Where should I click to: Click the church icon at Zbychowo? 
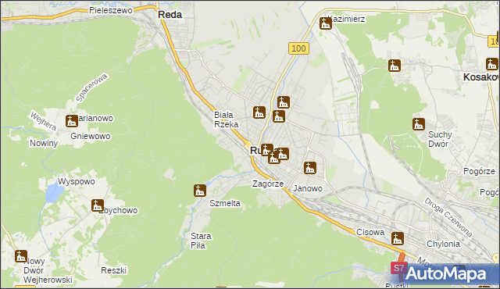coord(97,205)
